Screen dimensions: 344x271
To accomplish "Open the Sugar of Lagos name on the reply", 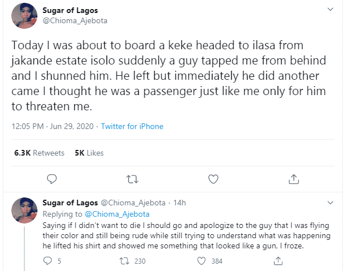I will [x=70, y=203].
